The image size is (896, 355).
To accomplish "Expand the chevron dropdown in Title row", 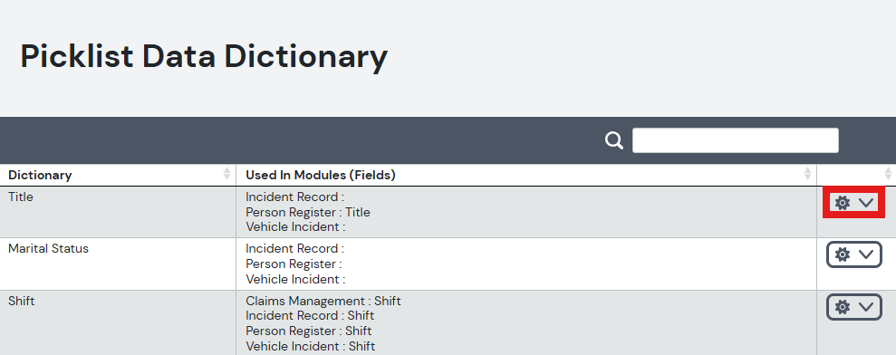I will [866, 202].
